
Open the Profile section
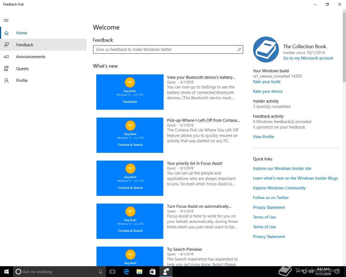(43, 81)
